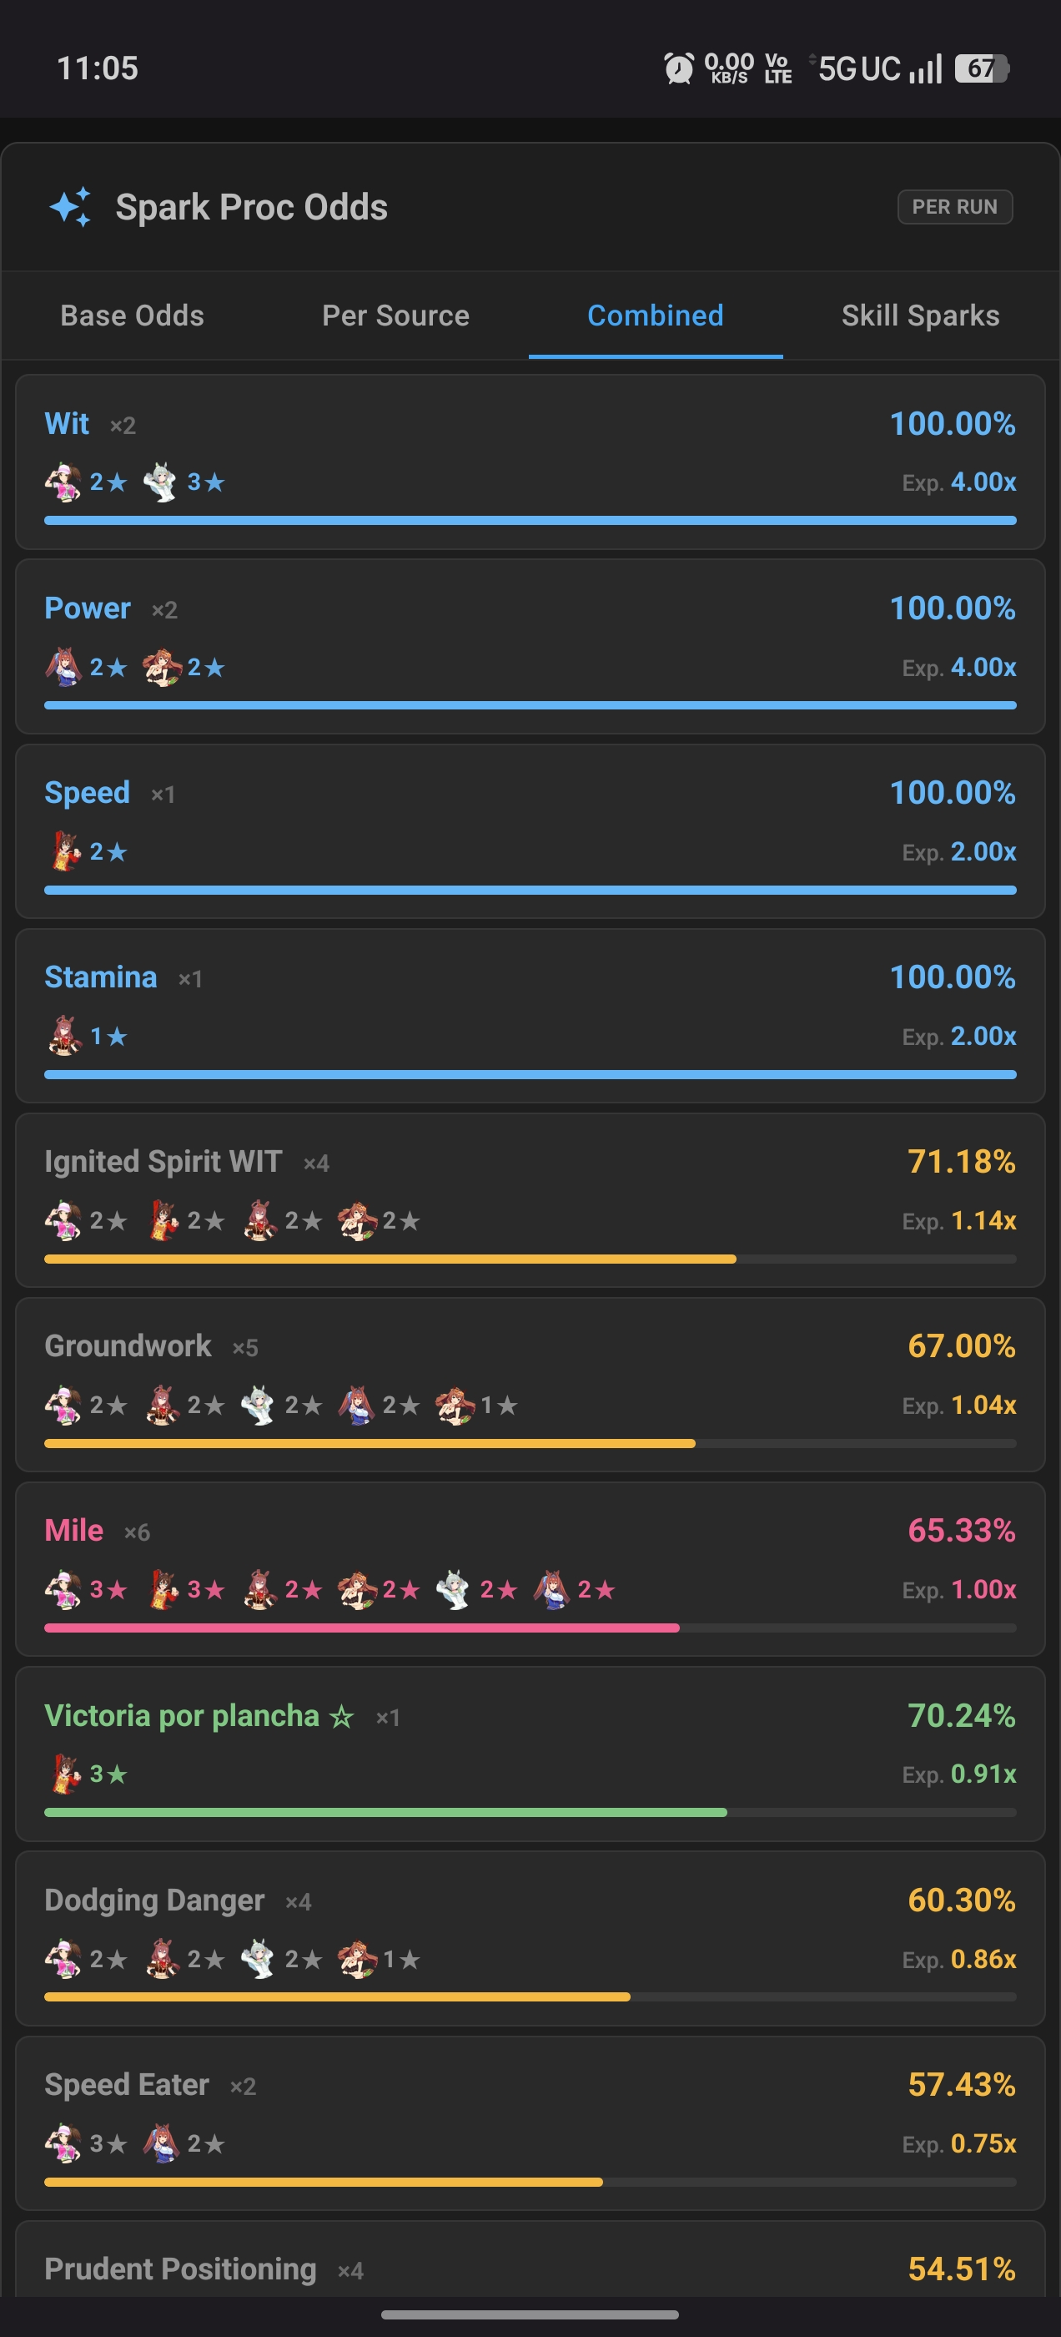Open the Per Source tab
The height and width of the screenshot is (2337, 1061).
pos(395,315)
